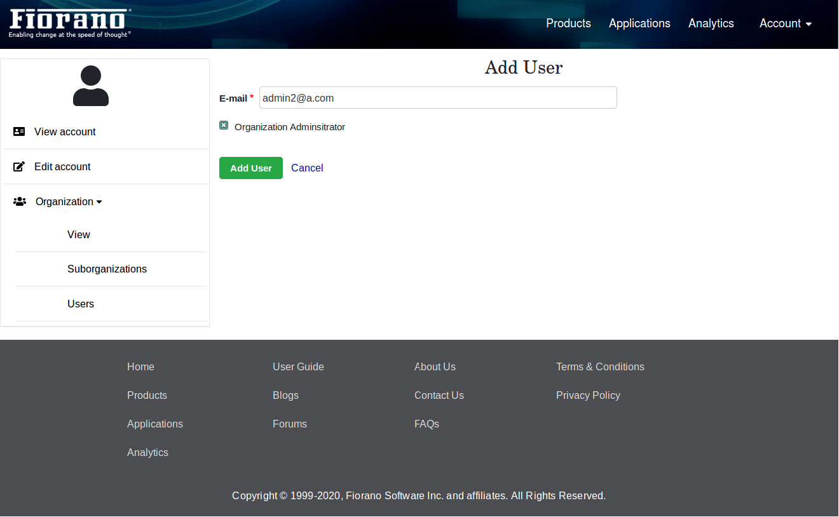Viewport: 839px width, 517px height.
Task: Open Applications in top navigation
Action: point(639,23)
